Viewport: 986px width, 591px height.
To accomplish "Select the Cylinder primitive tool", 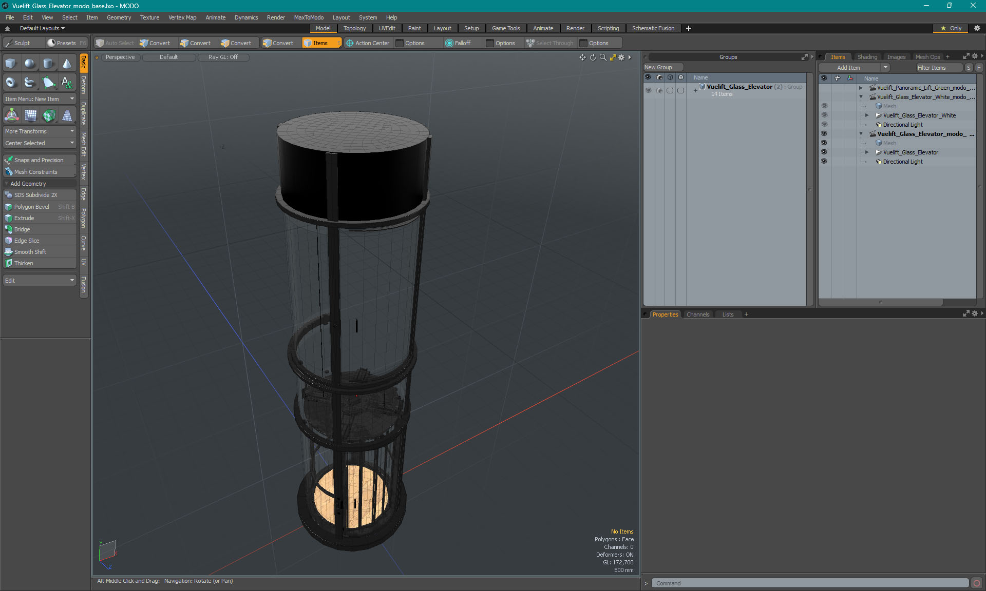I will click(x=48, y=64).
